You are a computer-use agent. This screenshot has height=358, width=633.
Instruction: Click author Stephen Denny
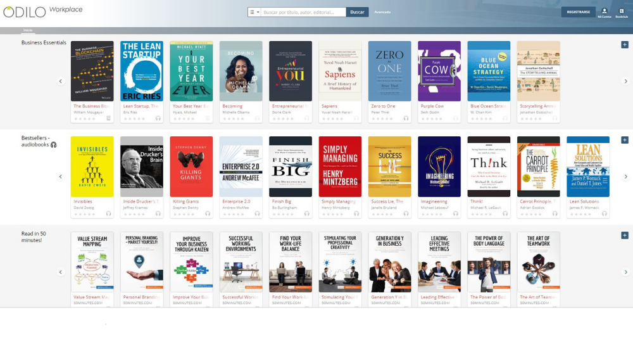(185, 208)
